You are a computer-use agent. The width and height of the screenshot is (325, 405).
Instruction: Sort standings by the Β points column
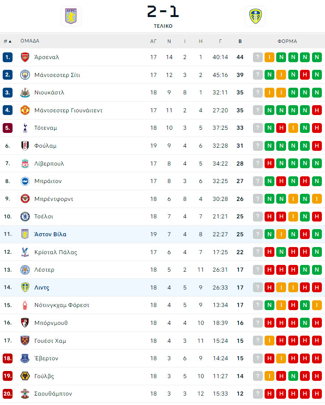(x=240, y=41)
